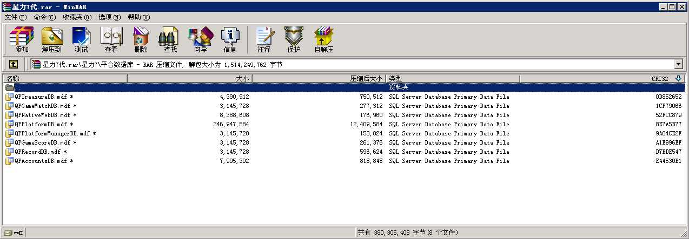Click size 7,995,392 of QPAccountsDB.mdf
Viewport: 689px width, 239px height.
(x=234, y=161)
